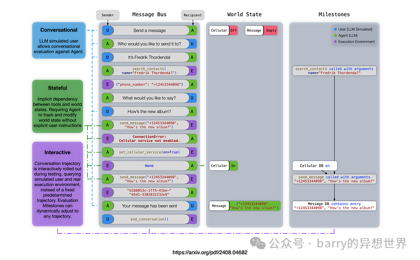Click the ConnectionError message row
Viewport: 420px width, 260px height.
tap(150, 138)
